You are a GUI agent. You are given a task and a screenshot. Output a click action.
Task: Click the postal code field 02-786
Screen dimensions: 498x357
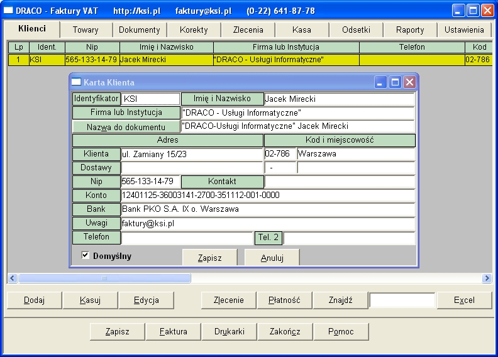pos(280,154)
